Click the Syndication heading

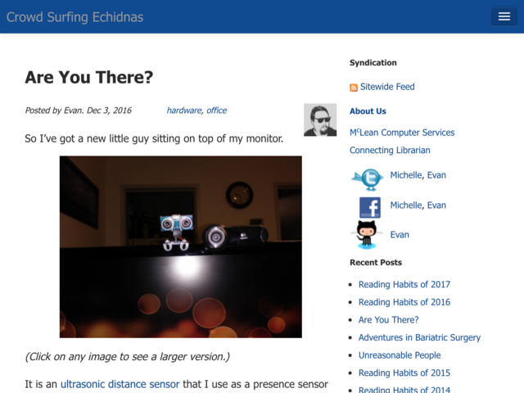373,62
